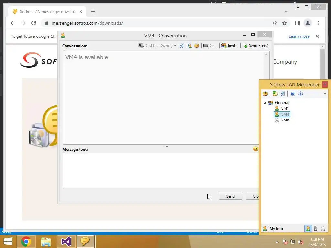Open the About info bubble icon
The height and width of the screenshot is (248, 331).
(x=300, y=94)
